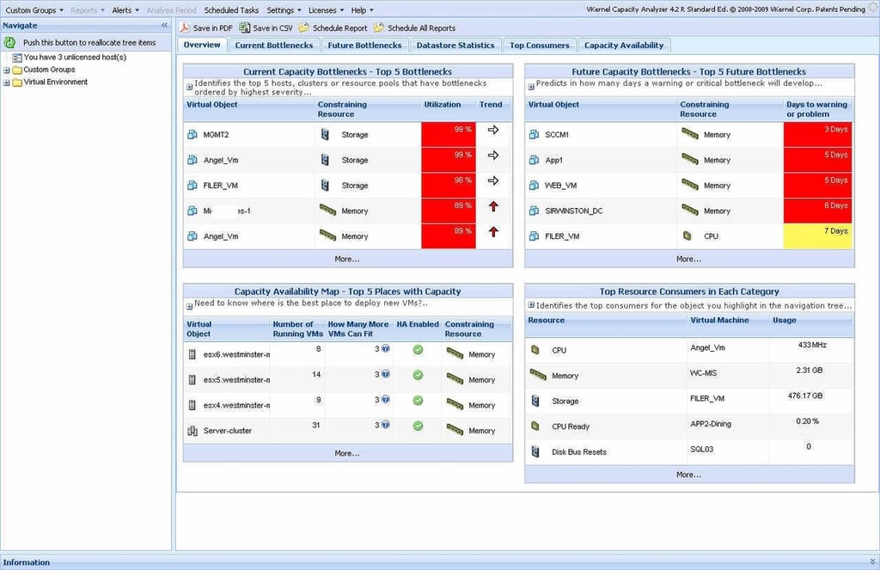The height and width of the screenshot is (570, 880).
Task: Click More under Capacity Availability Map
Action: [x=347, y=453]
